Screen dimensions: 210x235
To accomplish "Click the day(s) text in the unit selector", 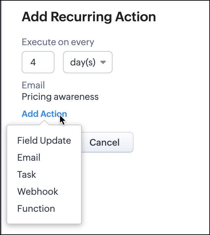I will coord(83,62).
